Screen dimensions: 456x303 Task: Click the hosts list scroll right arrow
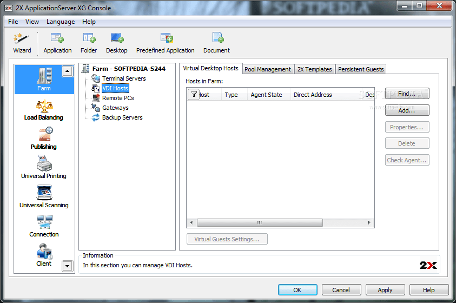[369, 222]
